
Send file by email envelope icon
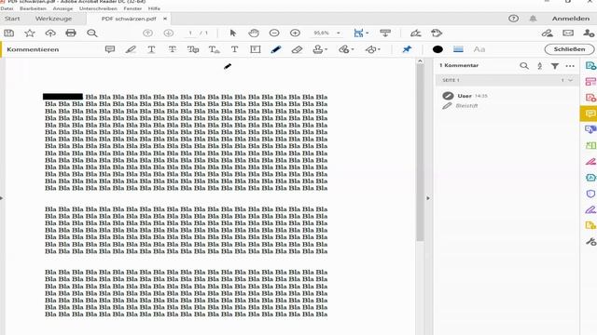pos(568,33)
